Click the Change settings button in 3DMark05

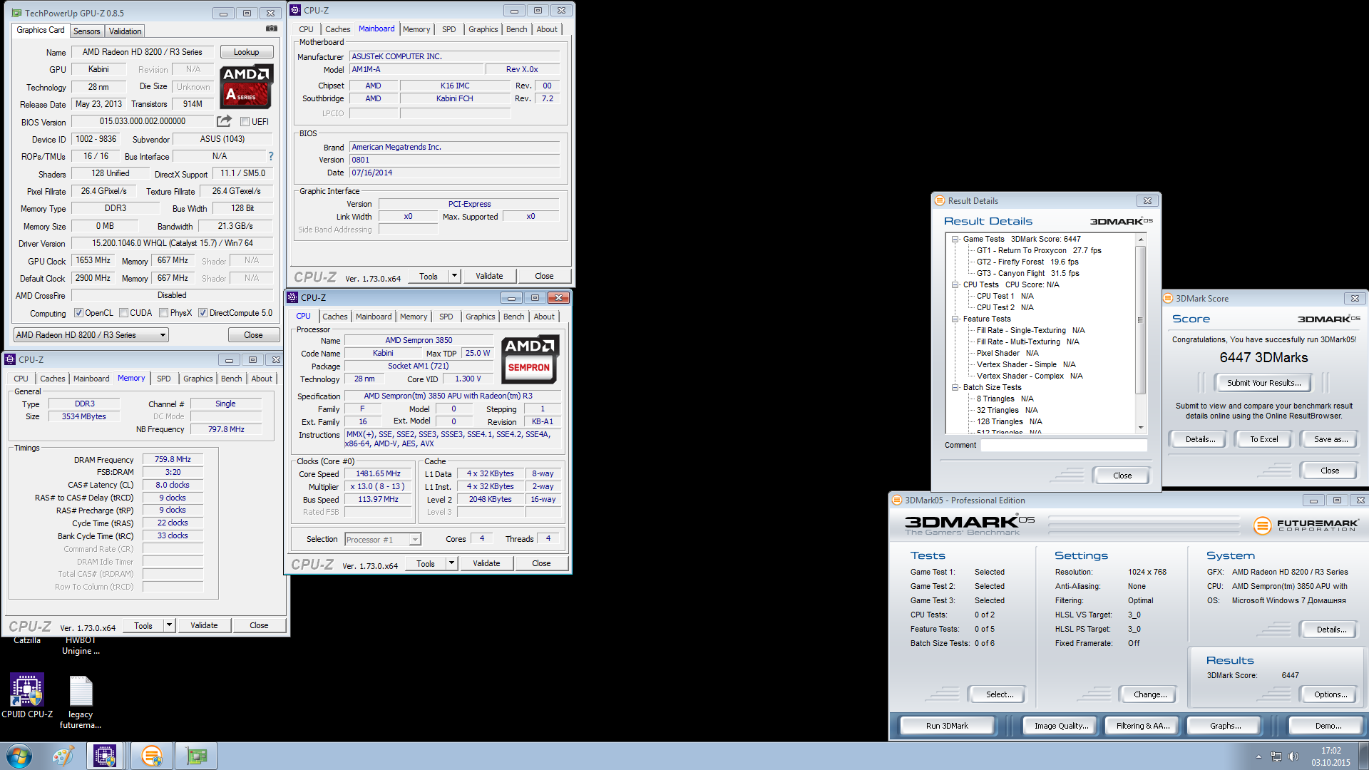click(1149, 694)
